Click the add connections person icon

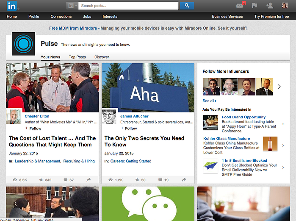point(270,6)
